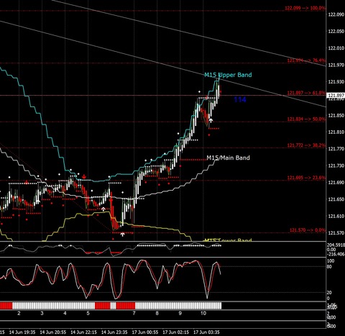Click hour marker 9 below the bar strip
The height and width of the screenshot is (336, 345).
(x=180, y=313)
